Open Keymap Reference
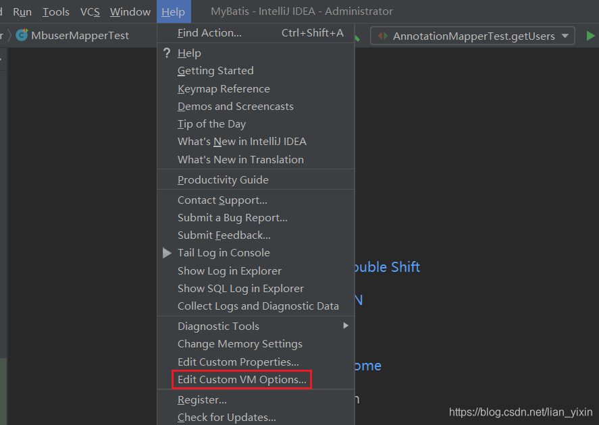Image resolution: width=599 pixels, height=425 pixels. tap(255, 88)
